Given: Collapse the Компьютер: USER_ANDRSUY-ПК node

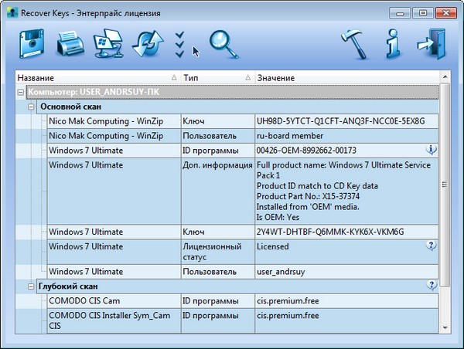Looking at the screenshot, I should [20, 92].
